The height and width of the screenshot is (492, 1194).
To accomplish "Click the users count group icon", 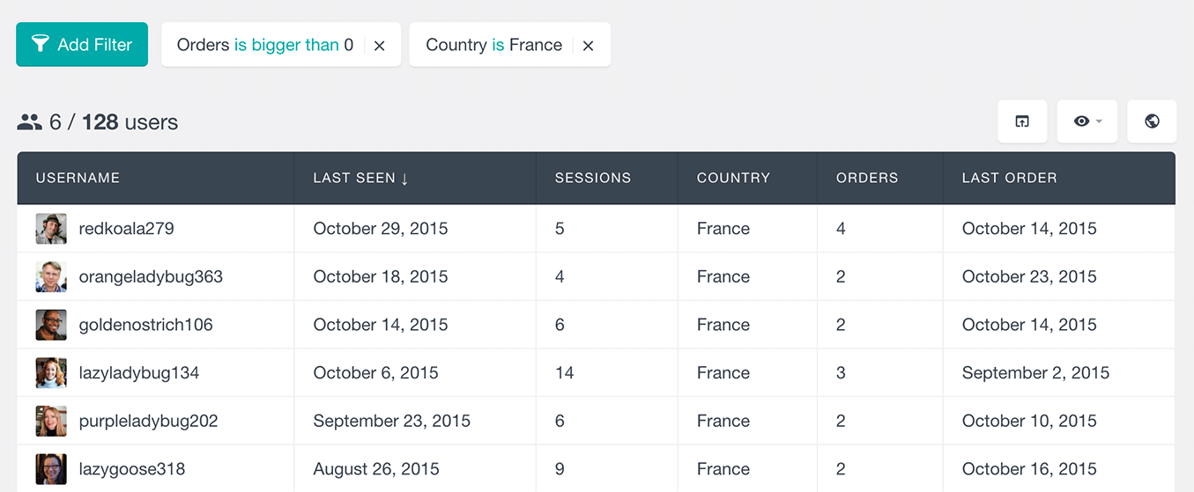I will click(x=30, y=122).
